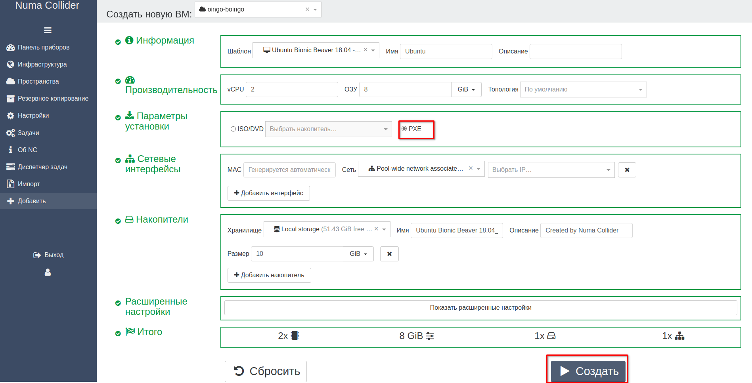Click the VM Имя field
The image size is (752, 383).
click(x=446, y=51)
